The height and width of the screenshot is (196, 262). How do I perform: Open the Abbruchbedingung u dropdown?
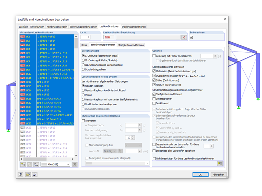point(133,145)
